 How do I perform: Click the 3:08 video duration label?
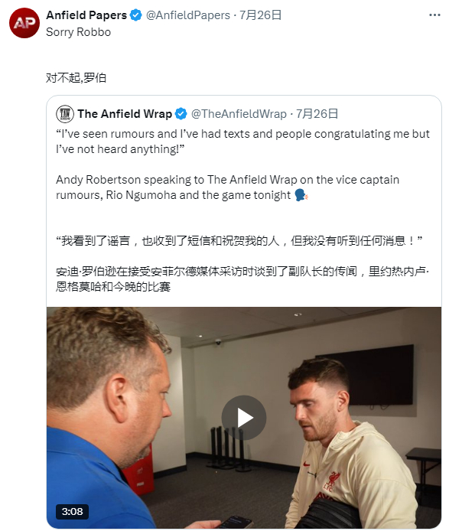[x=72, y=511]
